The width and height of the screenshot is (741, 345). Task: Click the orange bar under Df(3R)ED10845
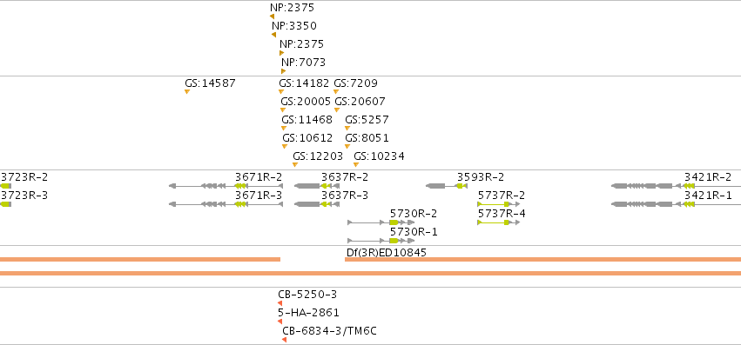(x=543, y=259)
